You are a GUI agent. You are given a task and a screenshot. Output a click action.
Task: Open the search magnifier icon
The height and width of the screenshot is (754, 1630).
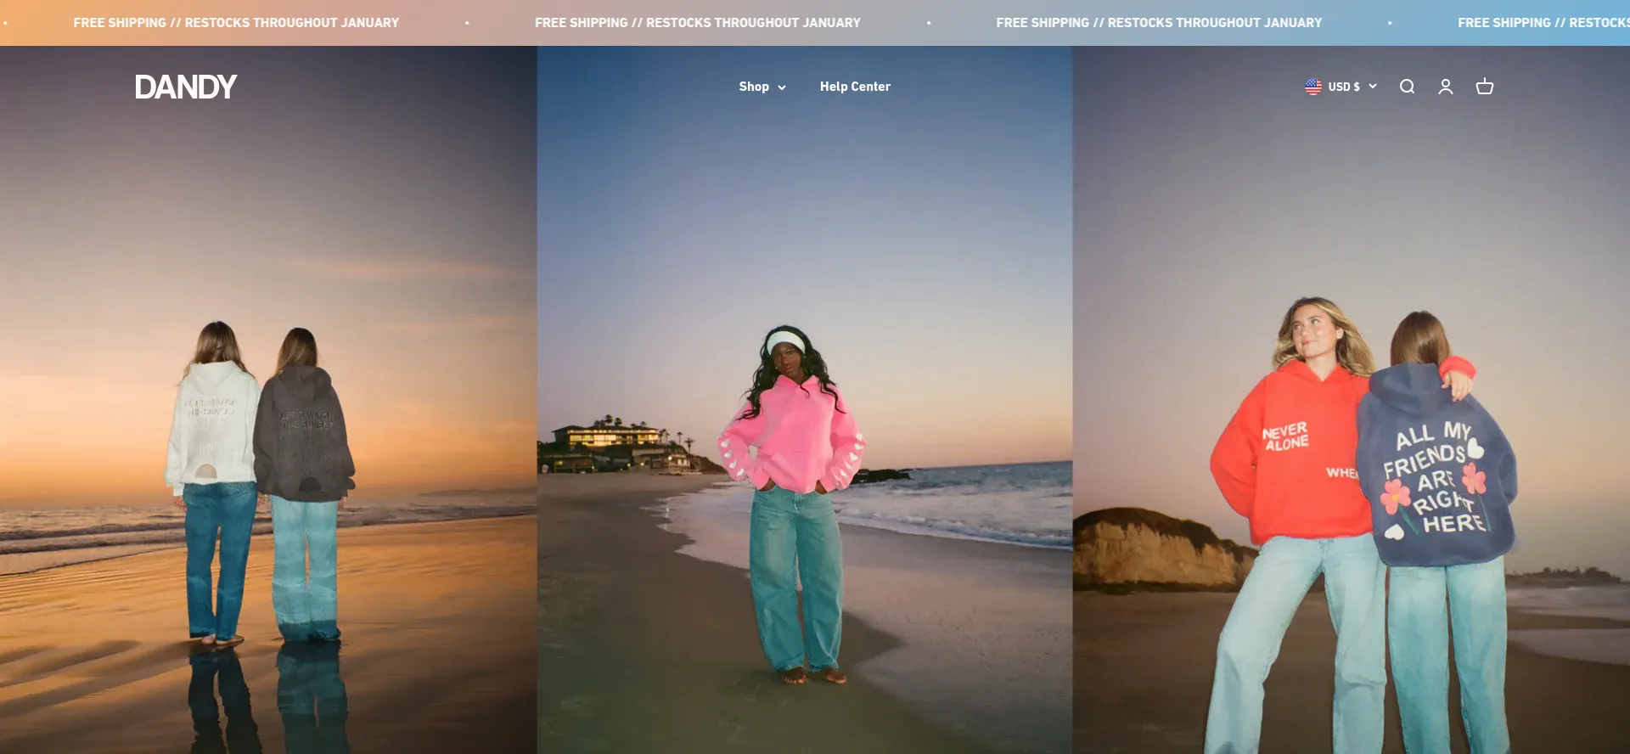[1407, 87]
